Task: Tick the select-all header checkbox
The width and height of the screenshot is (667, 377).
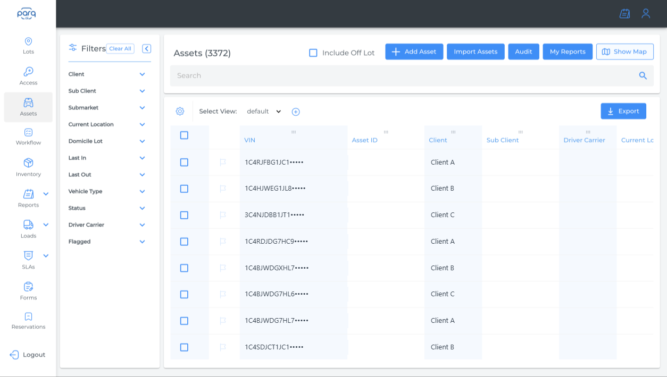Action: coord(184,135)
